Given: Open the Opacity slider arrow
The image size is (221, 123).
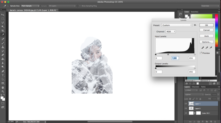Looking at the screenshot, I should click(x=218, y=94).
